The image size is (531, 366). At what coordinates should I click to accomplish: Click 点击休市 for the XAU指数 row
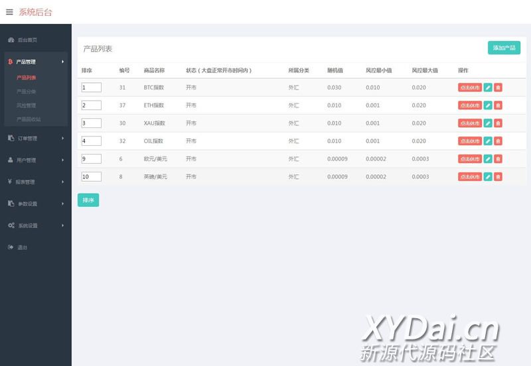pos(470,123)
